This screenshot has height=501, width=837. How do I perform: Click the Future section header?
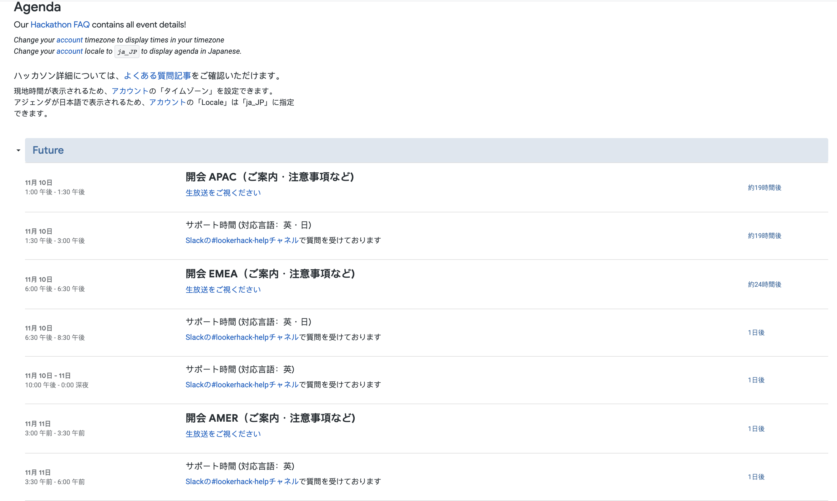click(x=48, y=150)
